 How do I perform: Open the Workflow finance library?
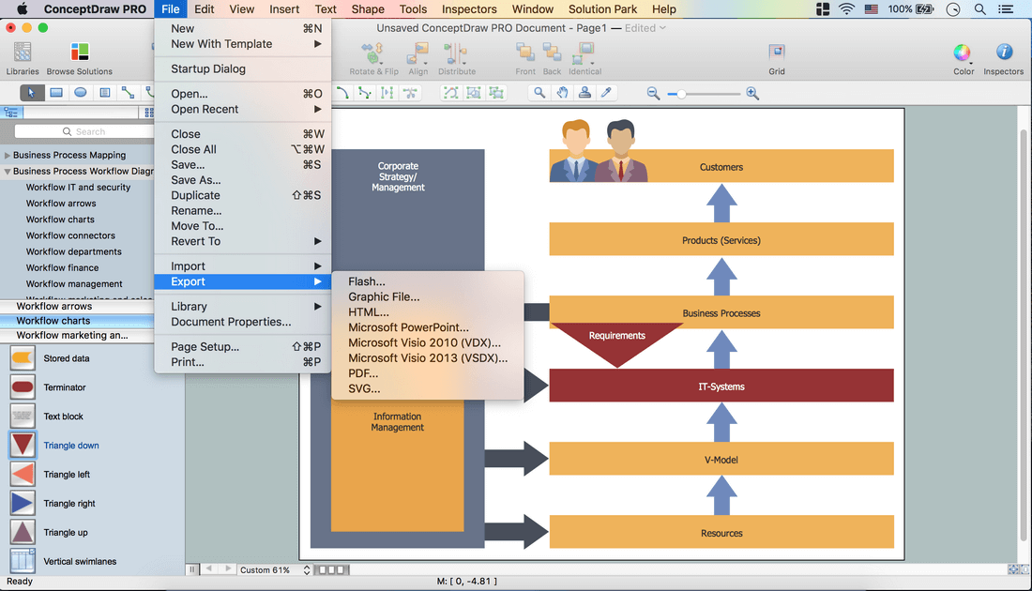tap(62, 267)
